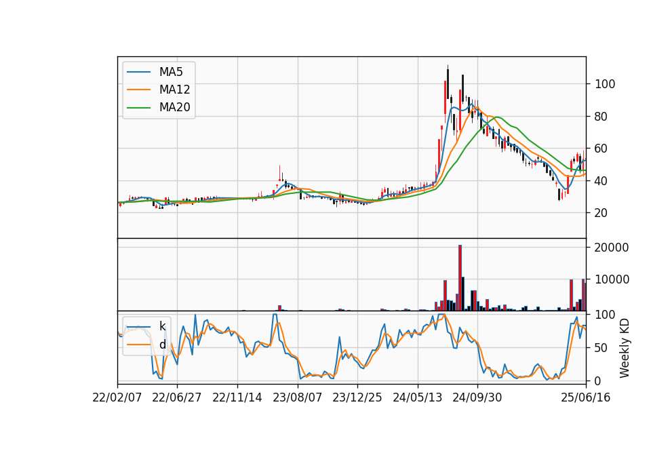Click the MA12 legend label
This screenshot has height=468, width=651.
174,90
